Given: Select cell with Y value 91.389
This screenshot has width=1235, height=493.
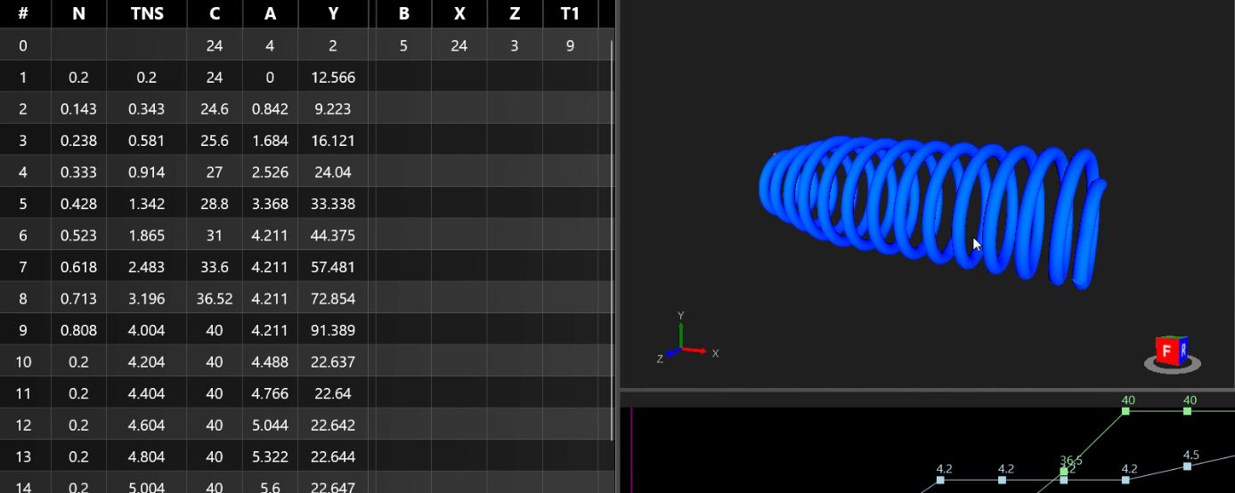Looking at the screenshot, I should pyautogui.click(x=333, y=330).
